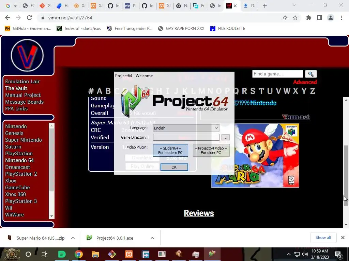This screenshot has height=261, width=349.
Task: Open the Message Boards link
Action: tap(25, 102)
